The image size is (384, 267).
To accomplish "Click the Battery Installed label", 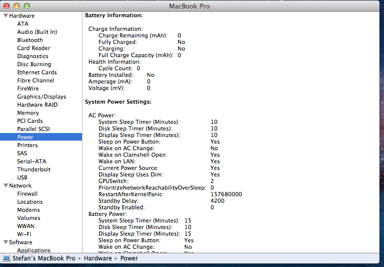I will [x=111, y=75].
